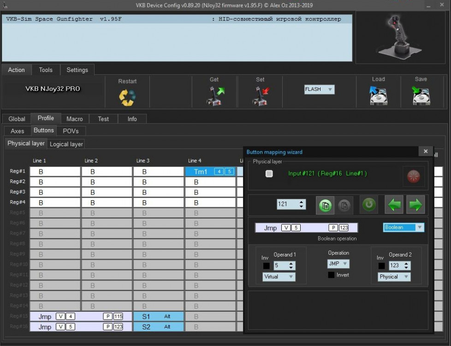
Task: Switch to the Macro tab
Action: click(x=75, y=119)
